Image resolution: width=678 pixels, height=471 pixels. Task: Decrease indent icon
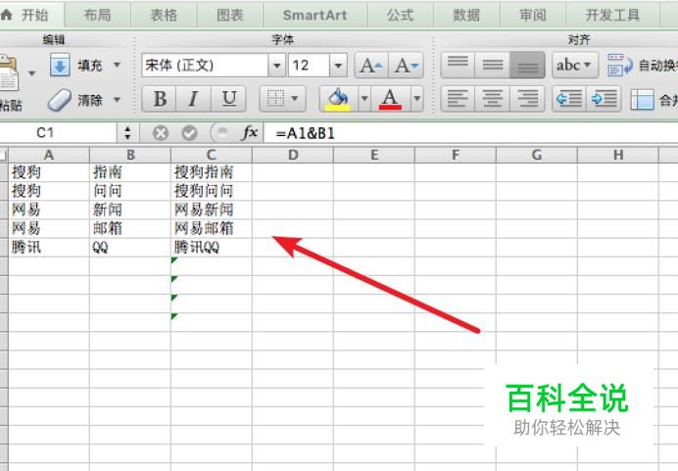[569, 99]
